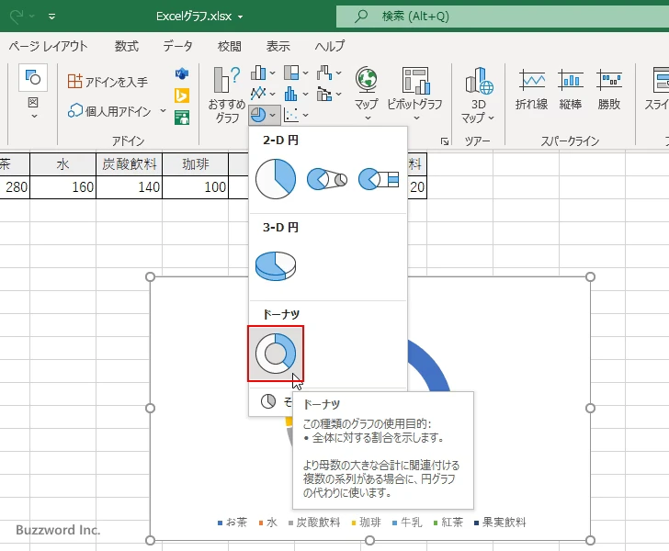Select the bar of pie chart option

click(379, 179)
